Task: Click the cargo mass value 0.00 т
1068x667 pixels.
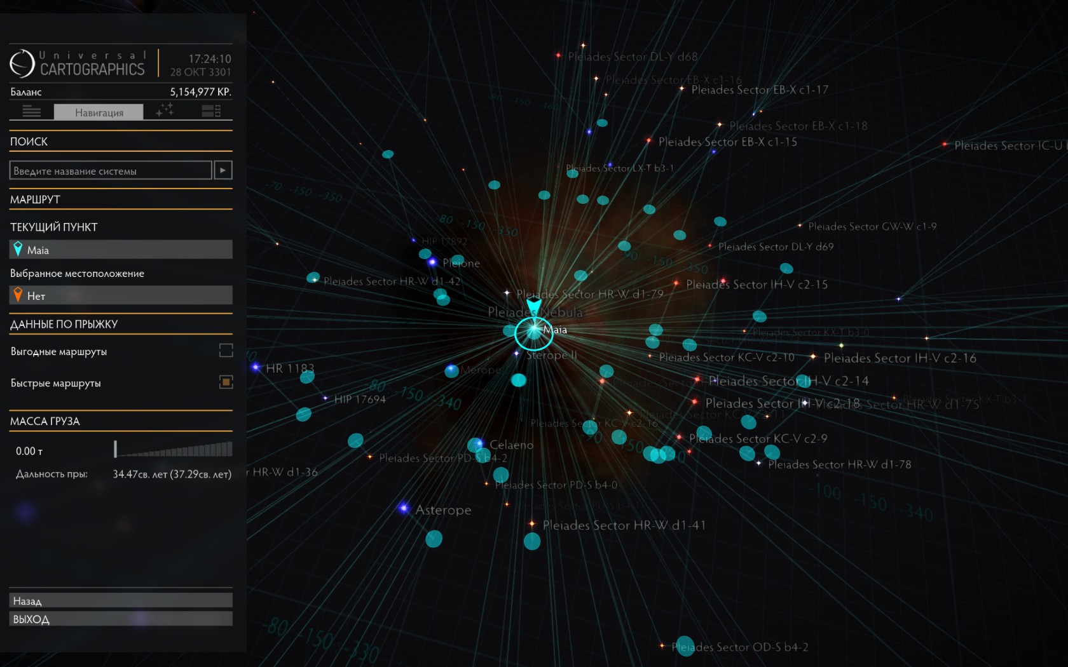Action: pos(29,451)
